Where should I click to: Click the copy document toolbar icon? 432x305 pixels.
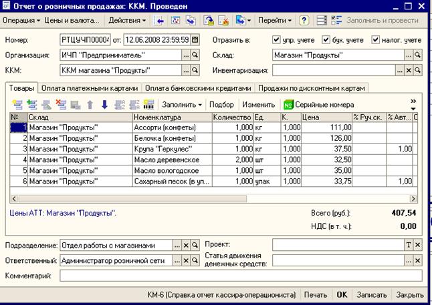[x=191, y=21]
